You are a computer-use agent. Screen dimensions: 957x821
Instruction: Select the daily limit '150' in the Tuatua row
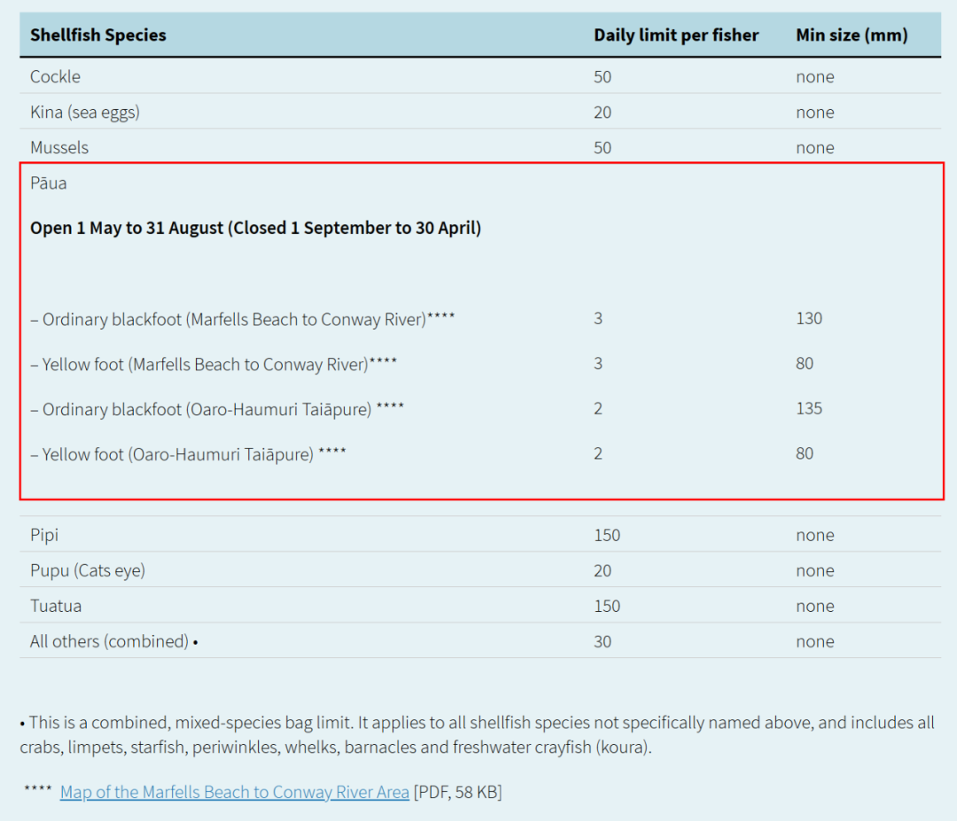click(x=607, y=607)
